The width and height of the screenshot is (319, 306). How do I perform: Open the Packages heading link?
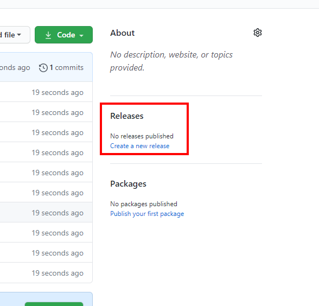coord(128,184)
